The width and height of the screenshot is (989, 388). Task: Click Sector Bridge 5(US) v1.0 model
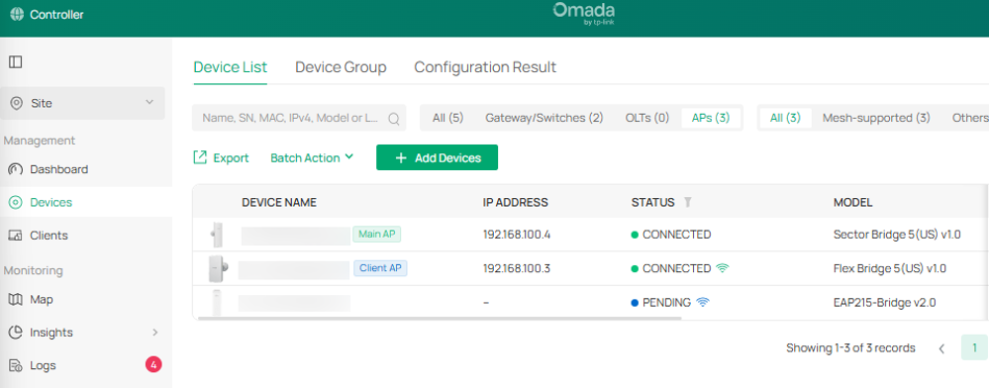897,235
